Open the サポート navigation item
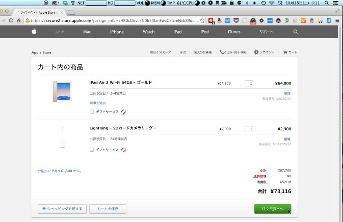This screenshot has width=343, height=222. pos(266,32)
